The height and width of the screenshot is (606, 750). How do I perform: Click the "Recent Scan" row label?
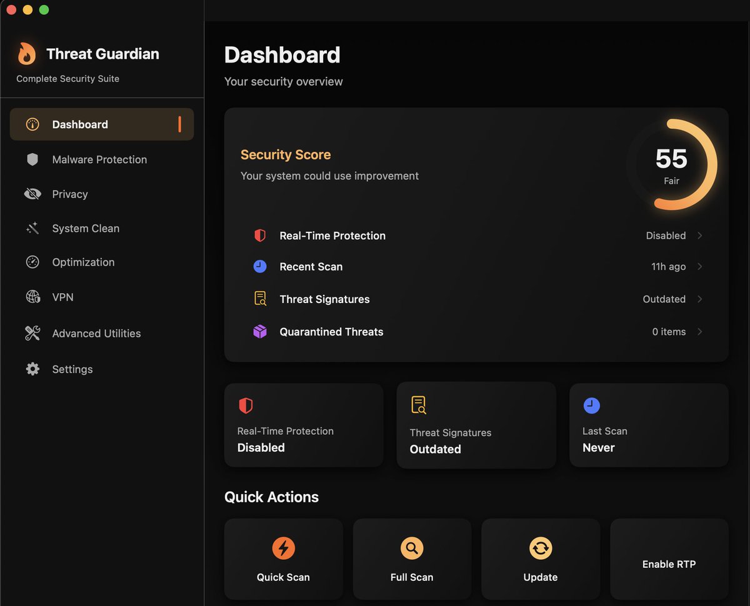point(311,267)
